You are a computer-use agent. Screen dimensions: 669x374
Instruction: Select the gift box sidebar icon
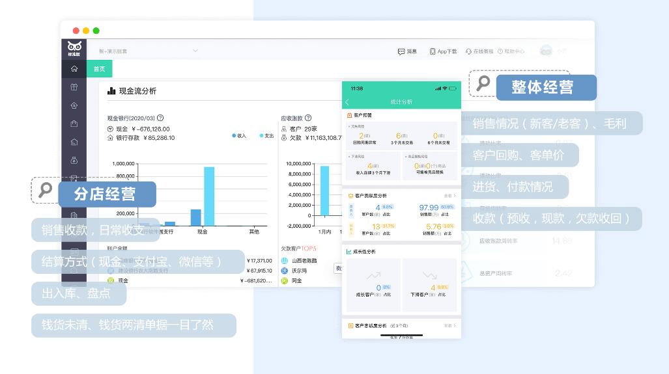pyautogui.click(x=74, y=87)
